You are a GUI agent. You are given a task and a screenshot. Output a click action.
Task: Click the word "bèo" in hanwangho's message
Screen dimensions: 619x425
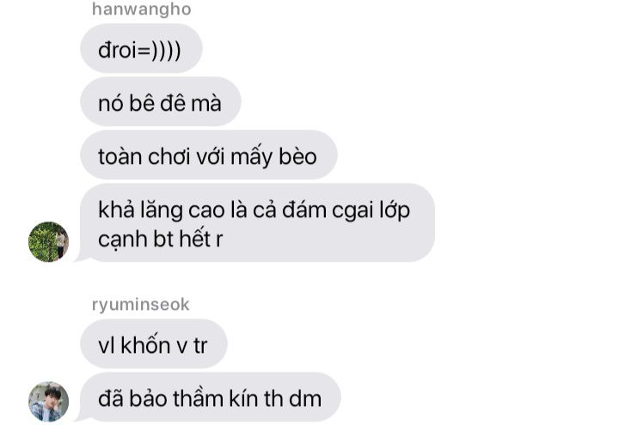[298, 156]
